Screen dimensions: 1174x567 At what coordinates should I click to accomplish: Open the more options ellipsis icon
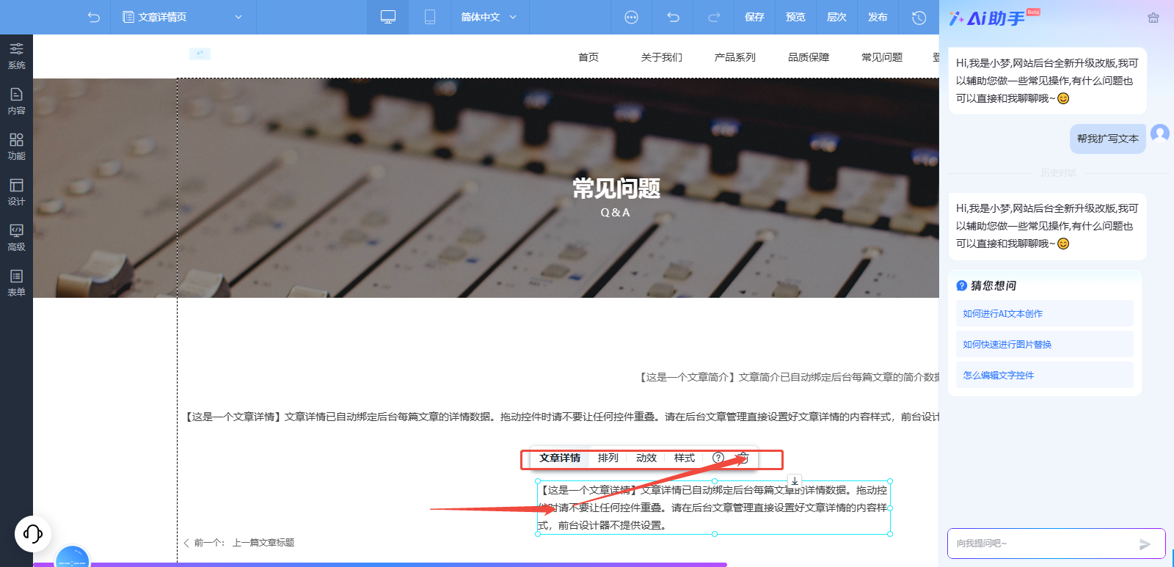point(631,17)
